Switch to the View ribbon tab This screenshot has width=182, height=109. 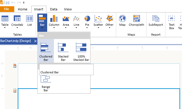tap(68, 9)
